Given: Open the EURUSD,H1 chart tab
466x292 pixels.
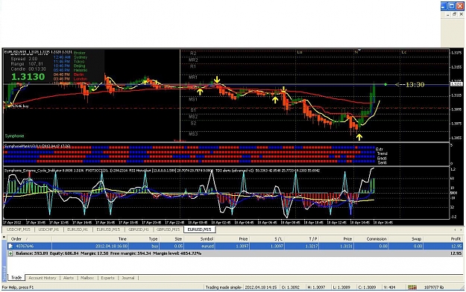Looking at the screenshot, I should point(78,229).
